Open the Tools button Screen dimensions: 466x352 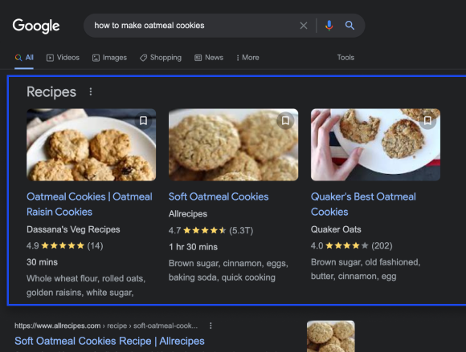click(345, 58)
